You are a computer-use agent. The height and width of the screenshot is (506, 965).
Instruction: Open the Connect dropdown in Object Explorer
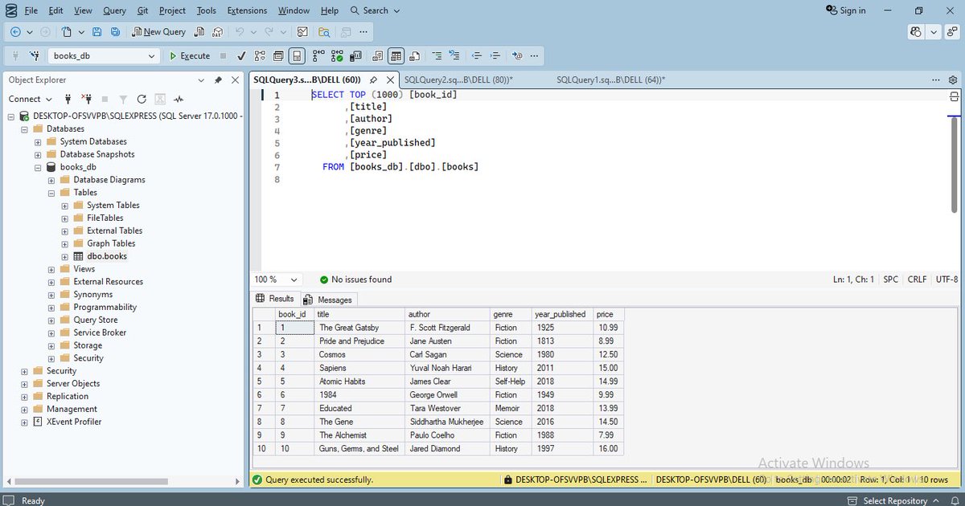[31, 99]
